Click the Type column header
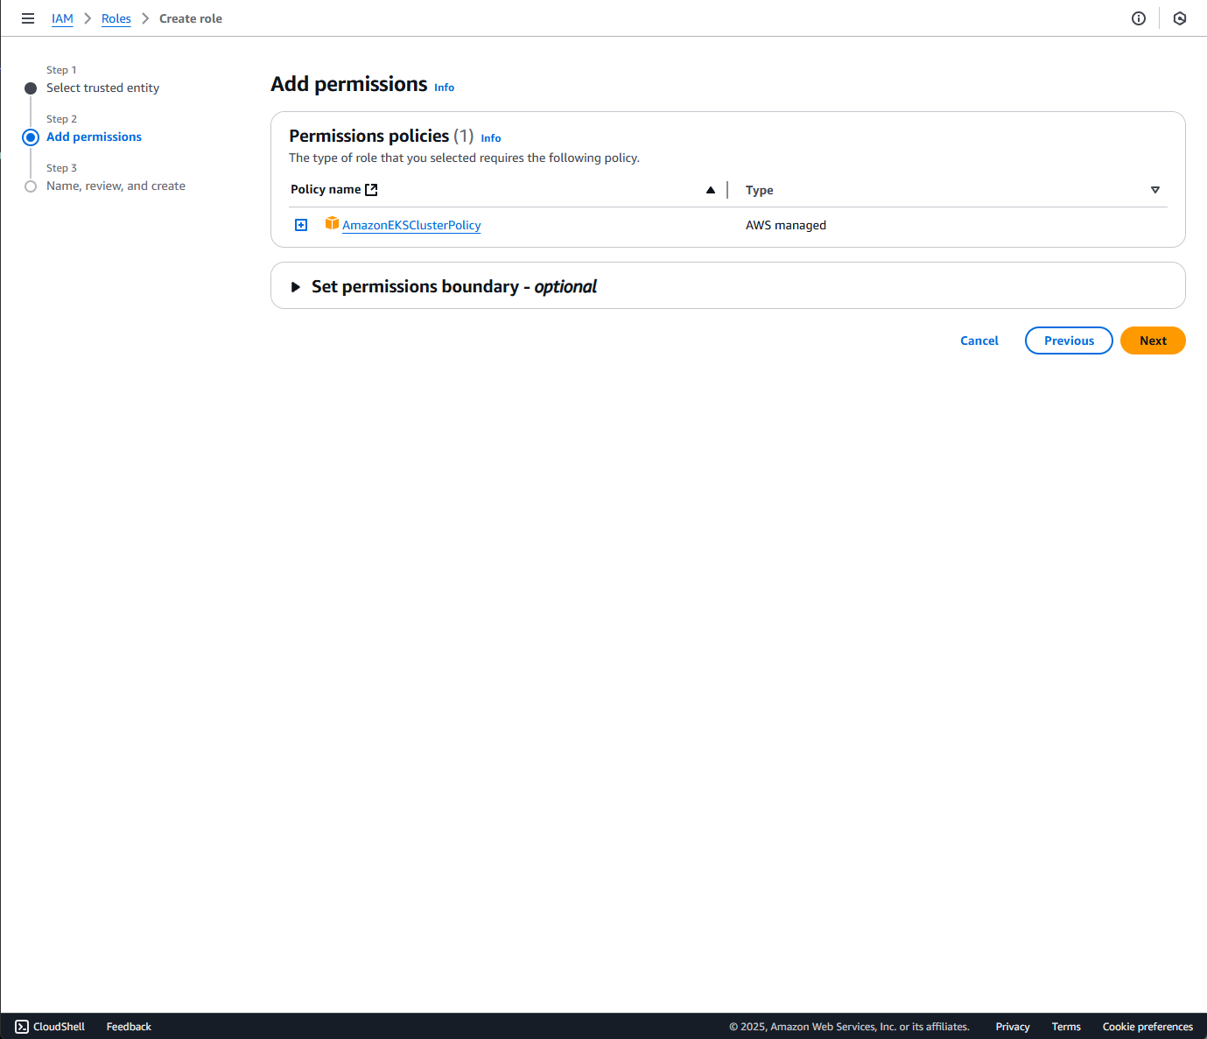Screen dimensions: 1207x1039 (760, 190)
